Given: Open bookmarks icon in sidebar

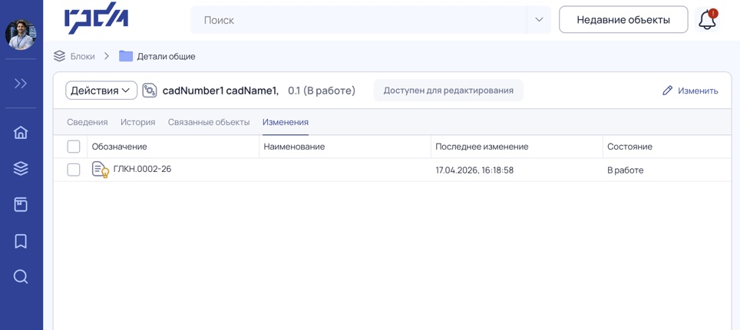Looking at the screenshot, I should (20, 241).
